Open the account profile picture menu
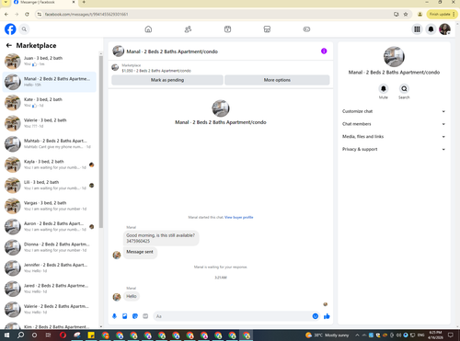The width and height of the screenshot is (460, 341). [444, 29]
